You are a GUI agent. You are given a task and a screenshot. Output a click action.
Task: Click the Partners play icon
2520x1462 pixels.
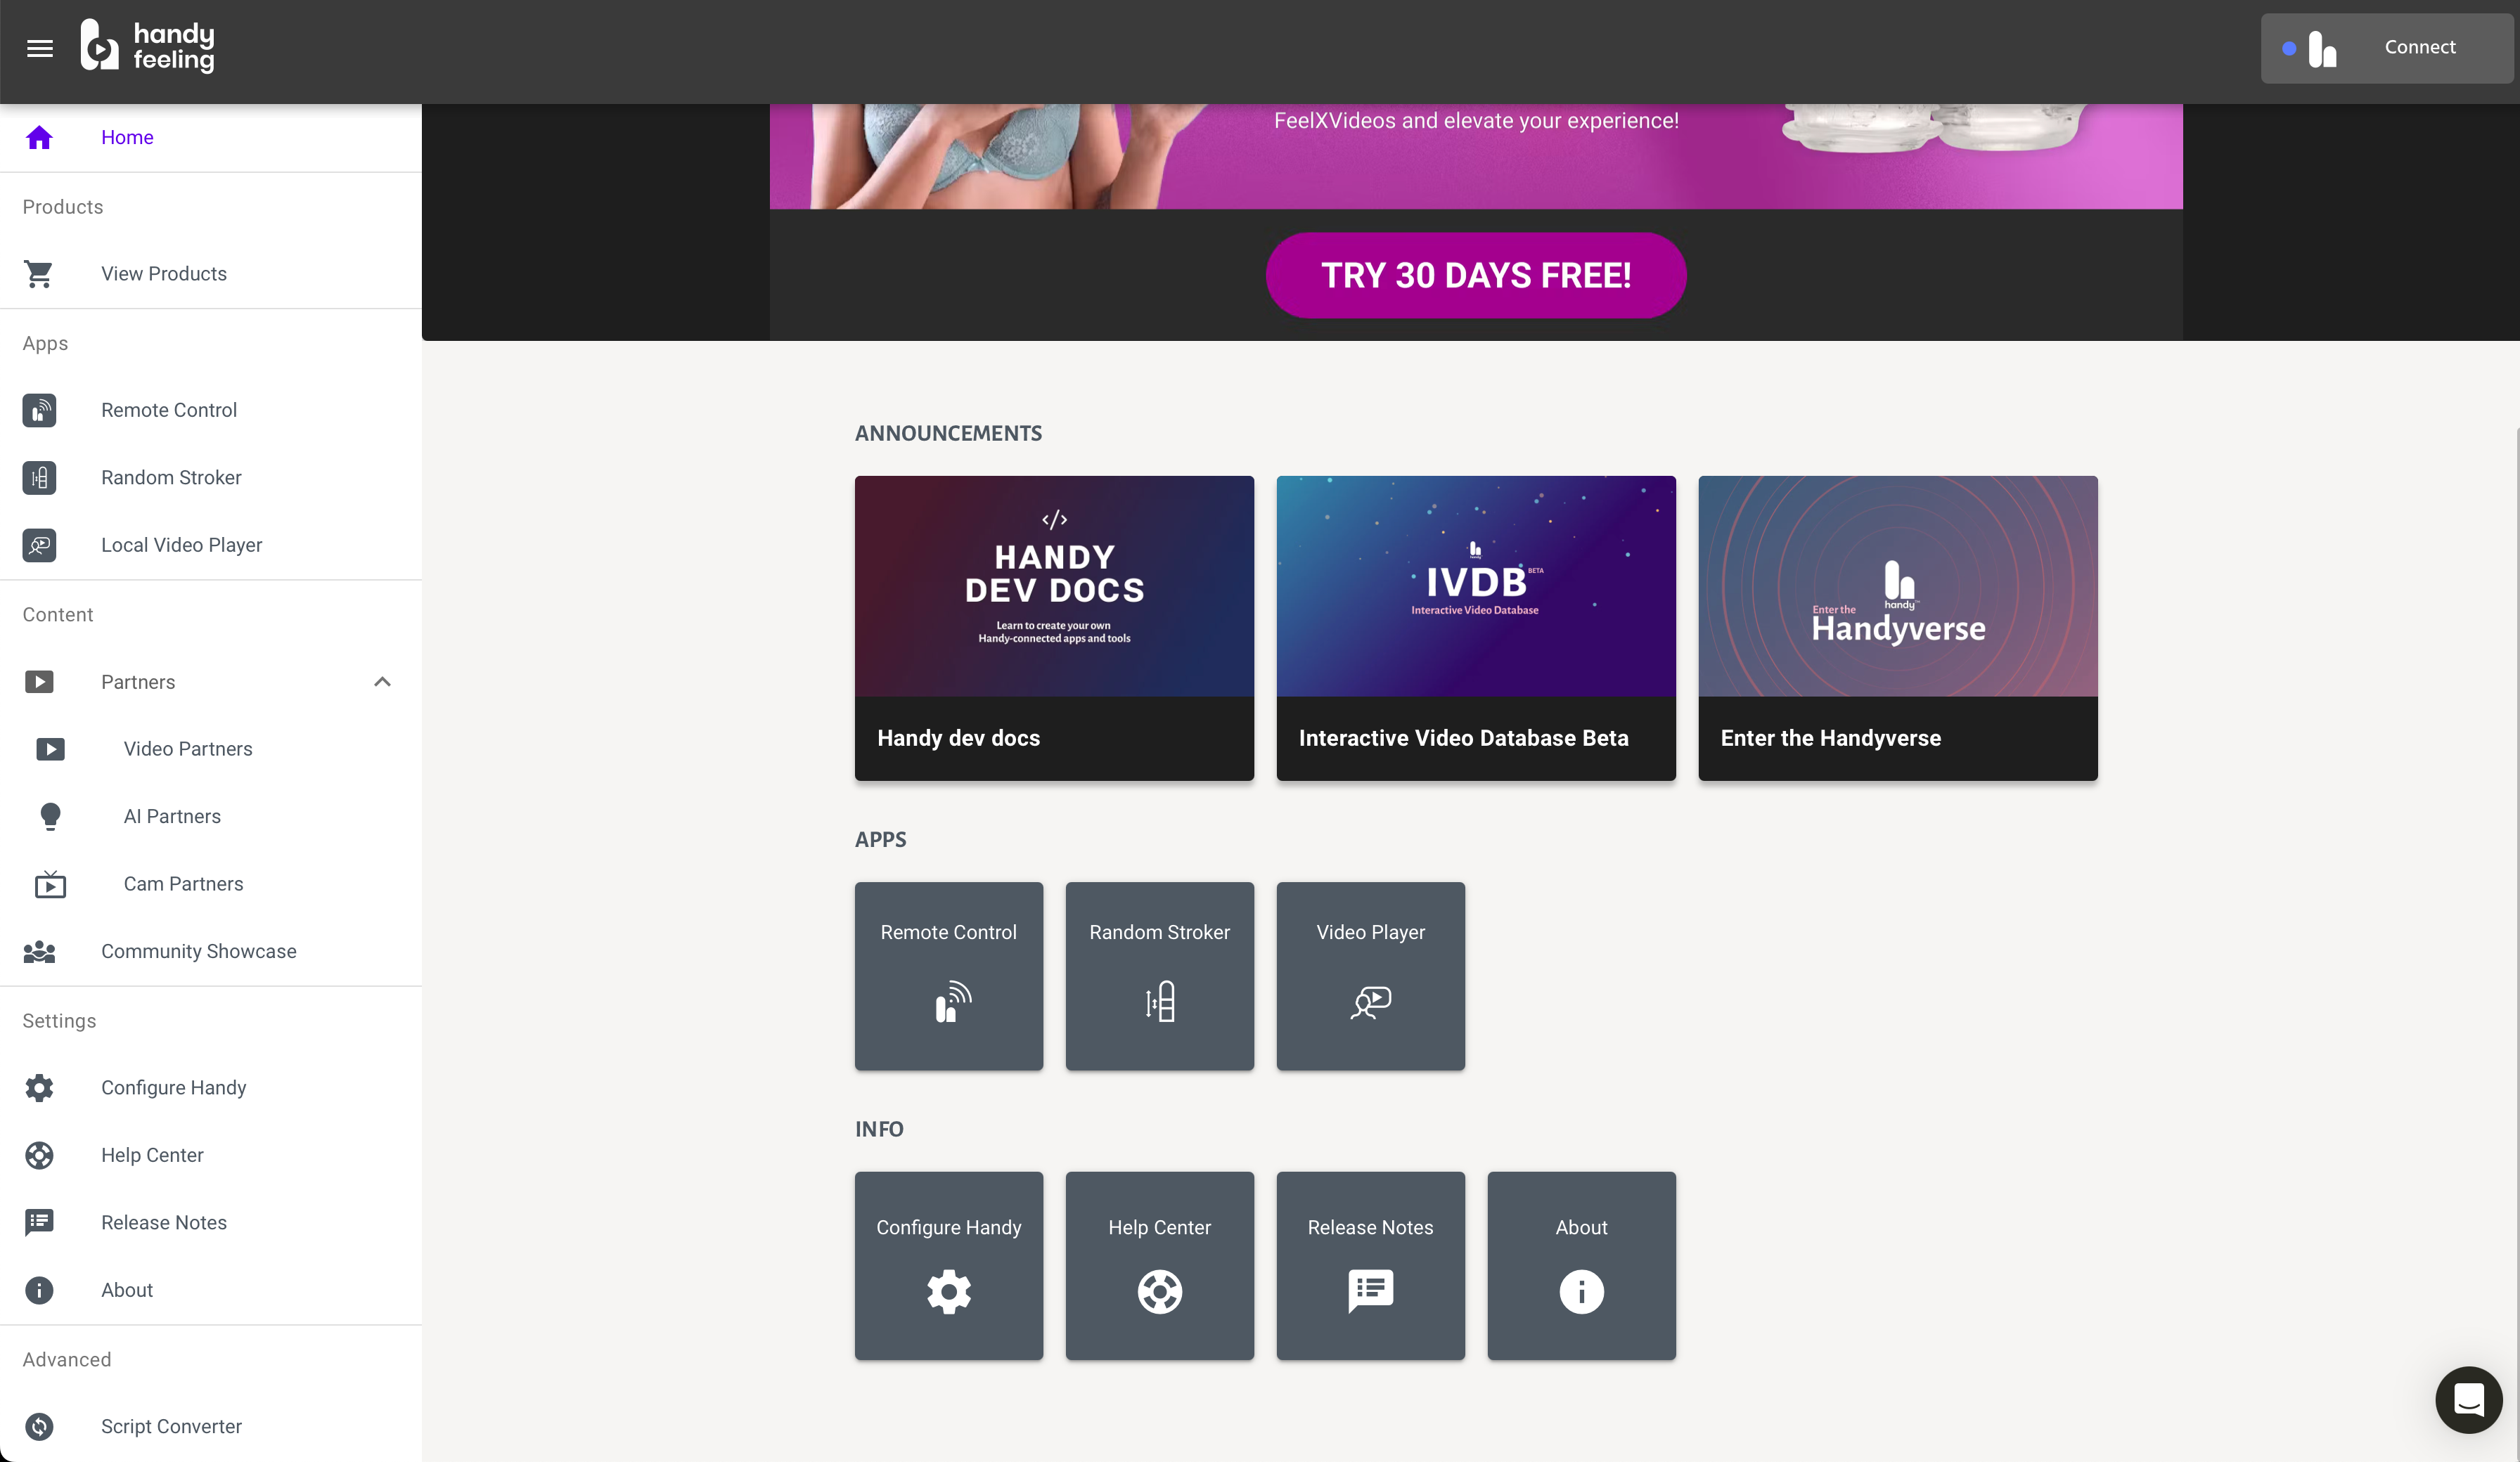[39, 682]
